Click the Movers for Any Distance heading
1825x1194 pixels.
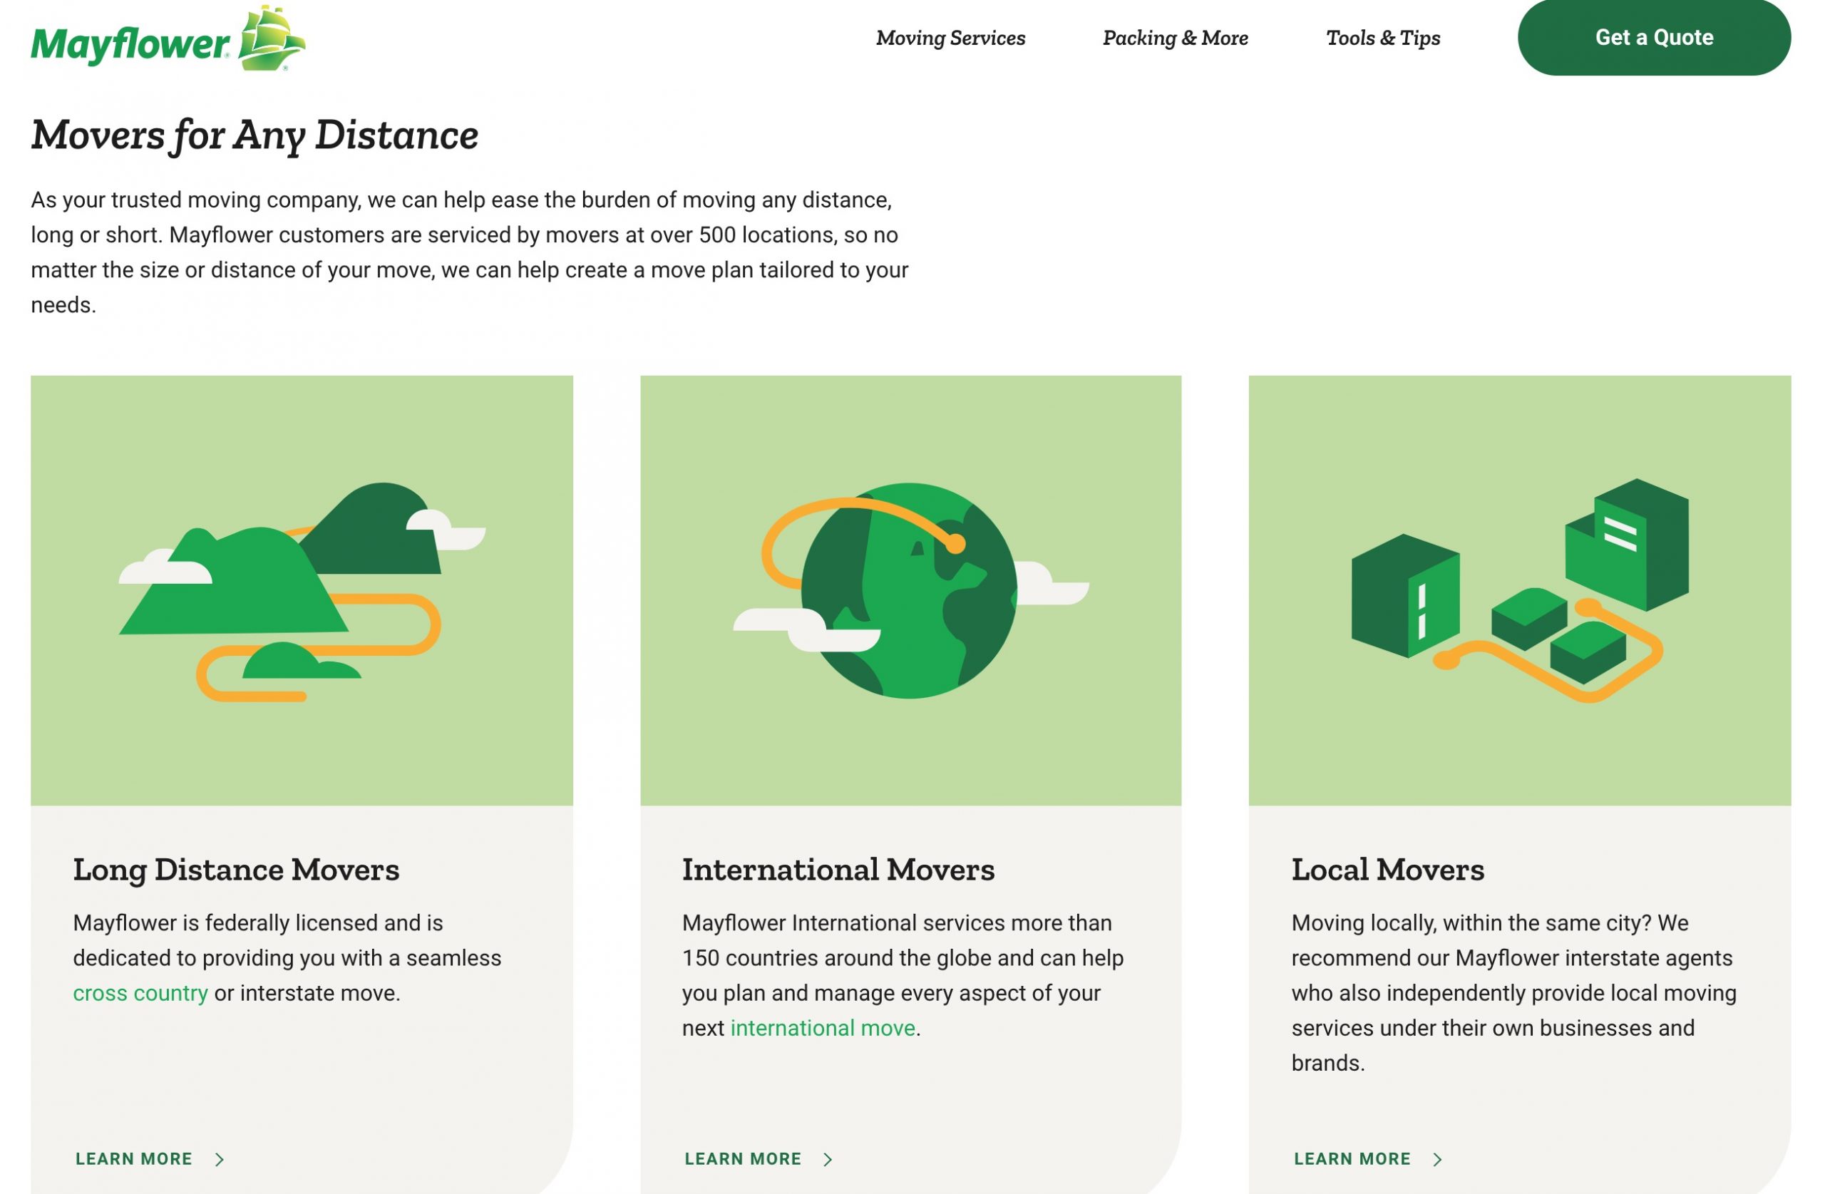[255, 135]
